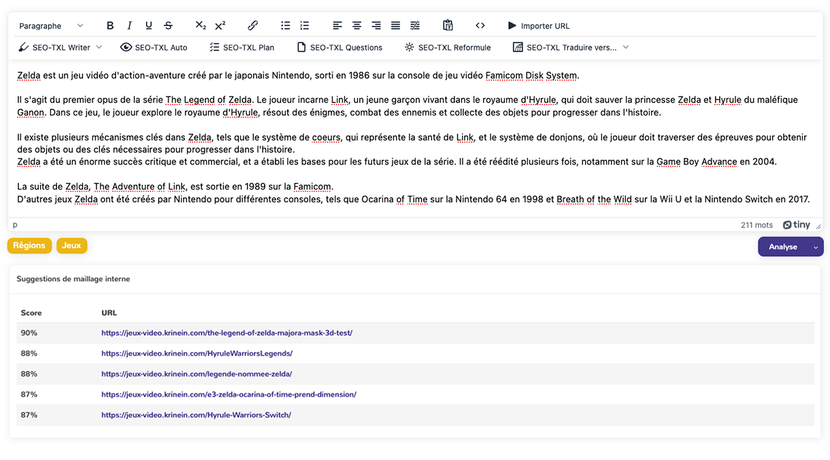Click the Régions tag
The image size is (830, 460).
point(29,245)
